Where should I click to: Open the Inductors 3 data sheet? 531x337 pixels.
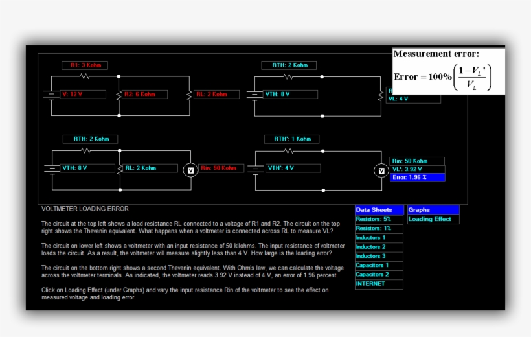[379, 256]
